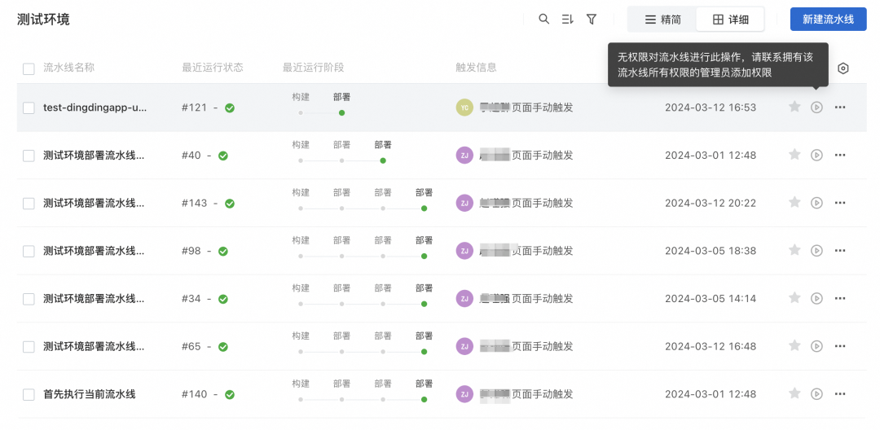Switch to the 精简 compact view

point(662,20)
